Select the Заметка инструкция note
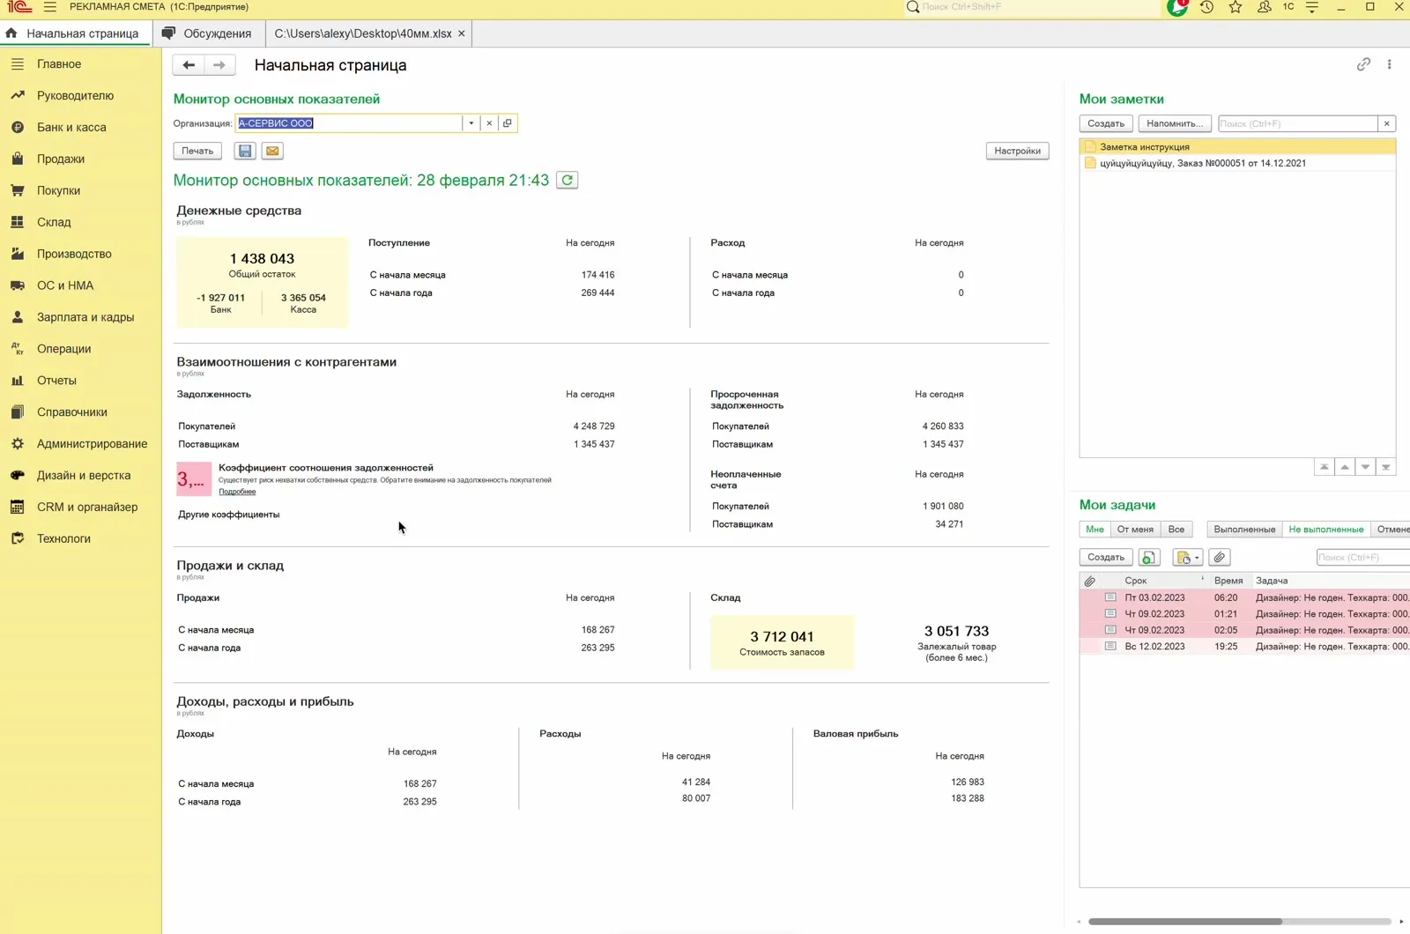This screenshot has height=934, width=1410. point(1237,147)
